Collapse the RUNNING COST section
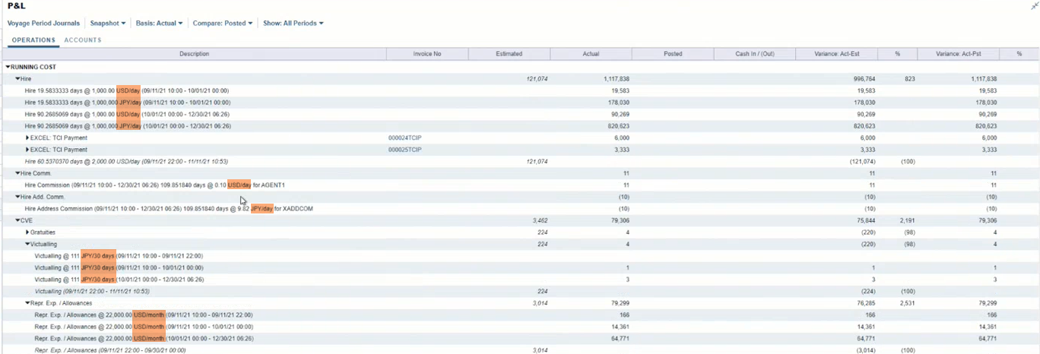 coord(8,67)
